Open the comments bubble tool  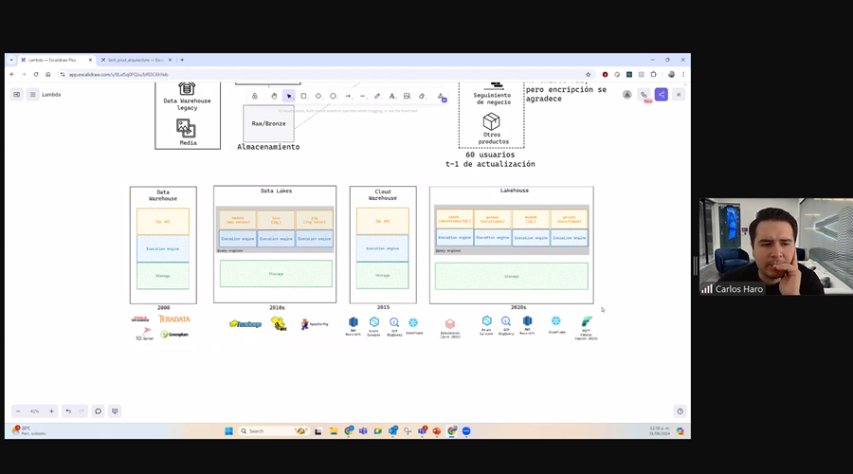(98, 411)
